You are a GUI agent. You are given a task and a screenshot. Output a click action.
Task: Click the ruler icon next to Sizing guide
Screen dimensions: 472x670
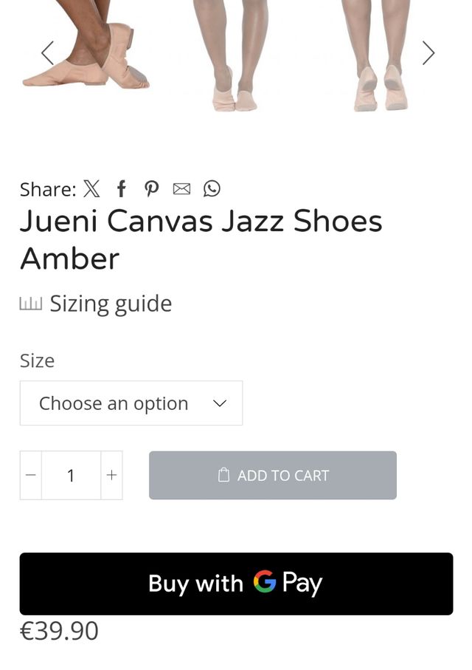pyautogui.click(x=31, y=303)
